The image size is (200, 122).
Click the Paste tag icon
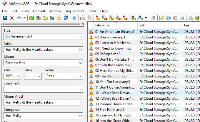pos(89,18)
